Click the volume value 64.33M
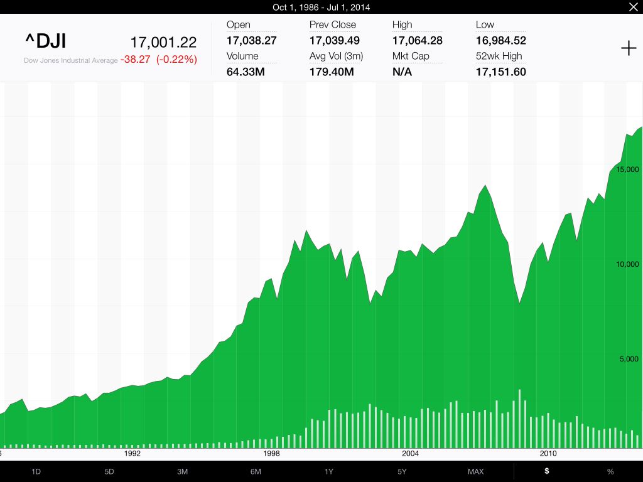643x482 pixels. click(246, 72)
